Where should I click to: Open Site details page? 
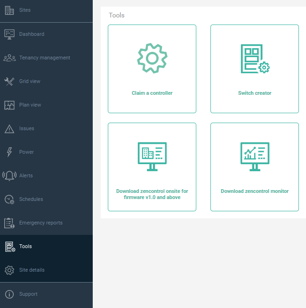click(46, 270)
